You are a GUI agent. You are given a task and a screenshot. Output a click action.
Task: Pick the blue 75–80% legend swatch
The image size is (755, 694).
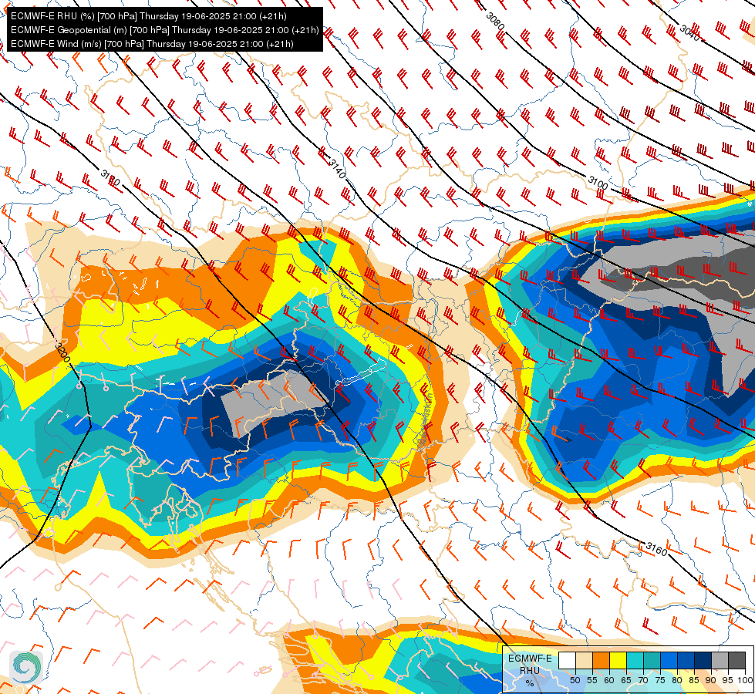[x=669, y=660]
